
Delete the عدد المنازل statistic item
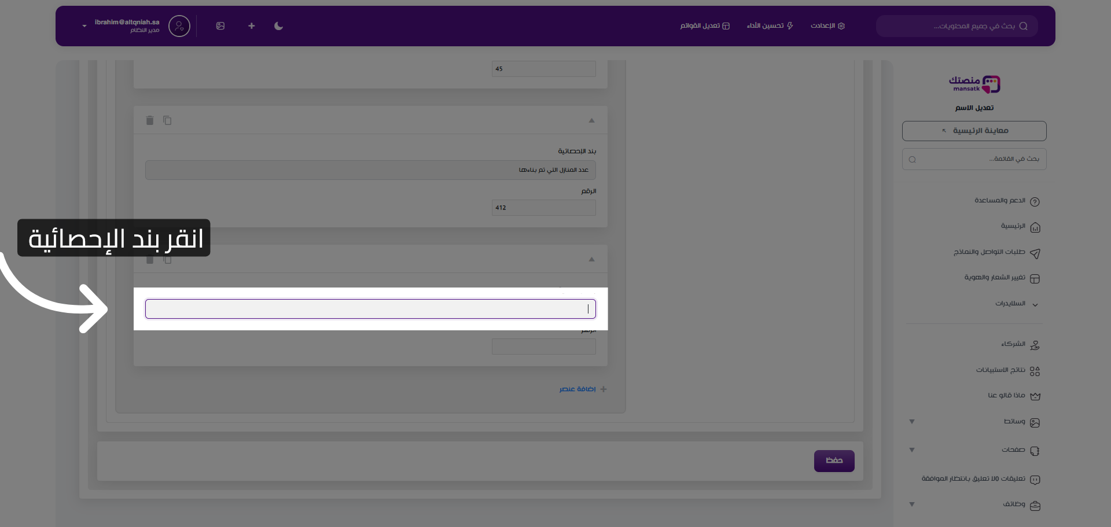tap(150, 120)
